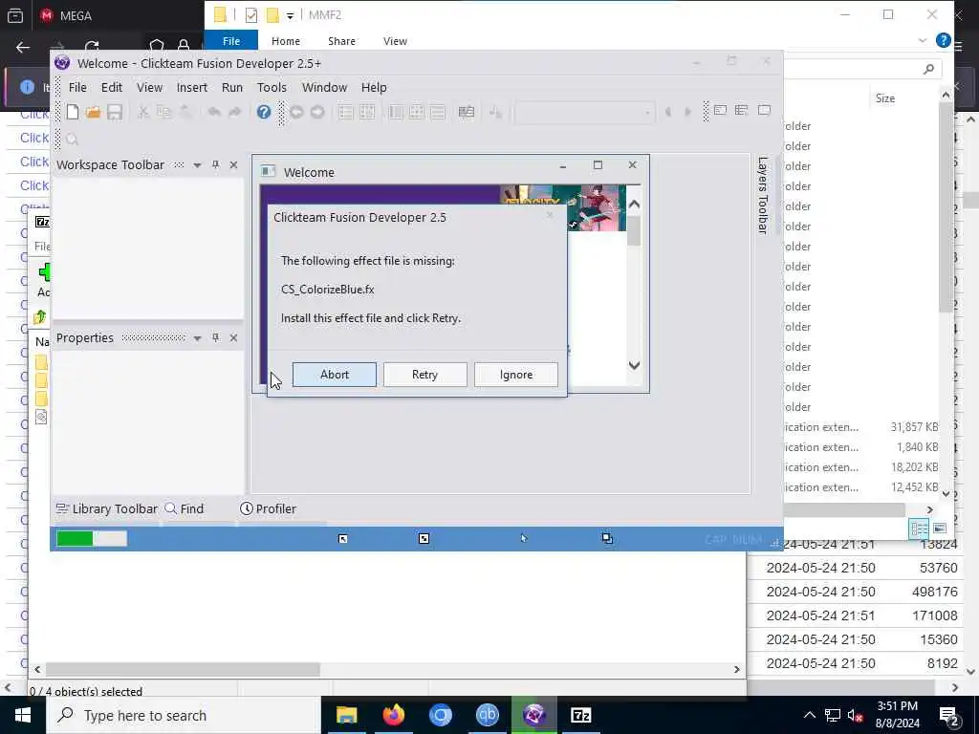979x734 pixels.
Task: Open Firefox from the taskbar
Action: [393, 715]
